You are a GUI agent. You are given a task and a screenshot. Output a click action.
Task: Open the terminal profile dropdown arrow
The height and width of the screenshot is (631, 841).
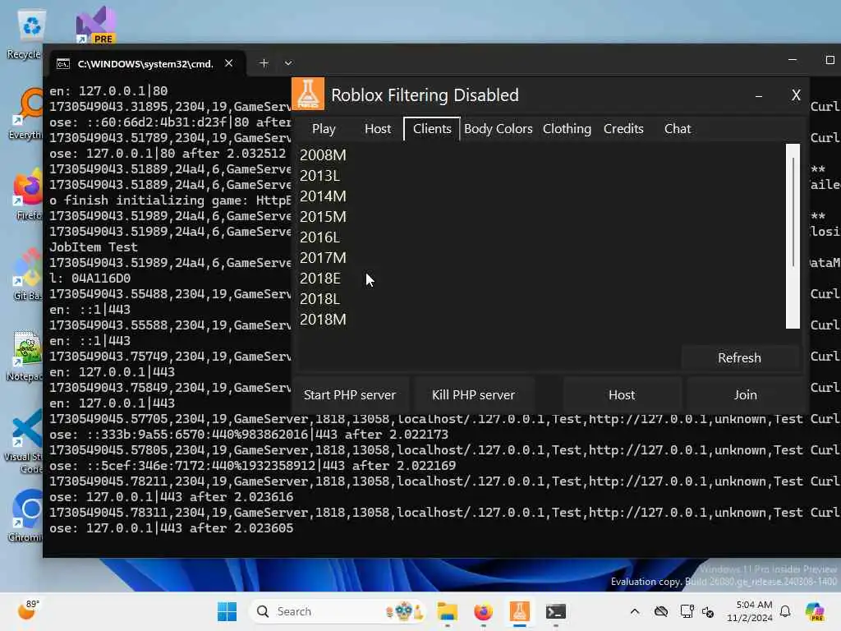tap(288, 63)
